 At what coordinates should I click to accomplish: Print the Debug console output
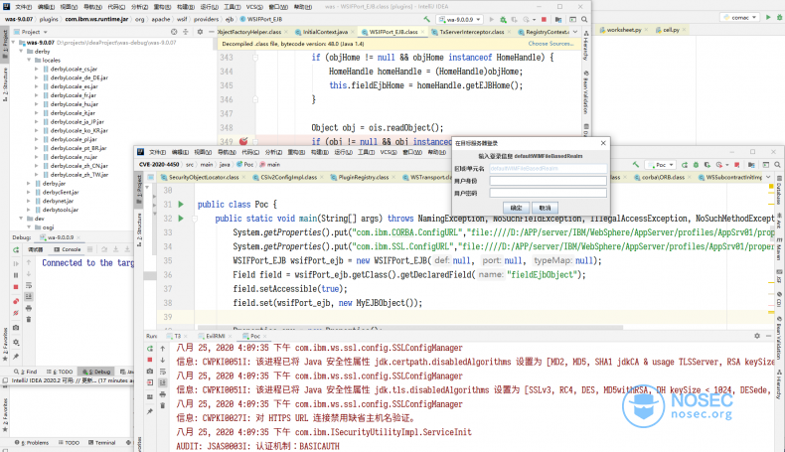pyautogui.click(x=29, y=308)
